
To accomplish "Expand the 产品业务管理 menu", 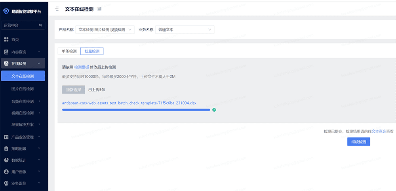I will tap(39, 137).
